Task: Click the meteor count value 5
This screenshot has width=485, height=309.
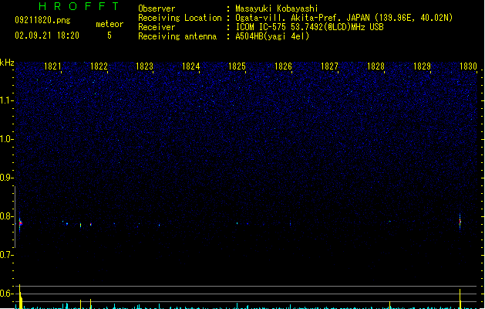Action: tap(109, 36)
